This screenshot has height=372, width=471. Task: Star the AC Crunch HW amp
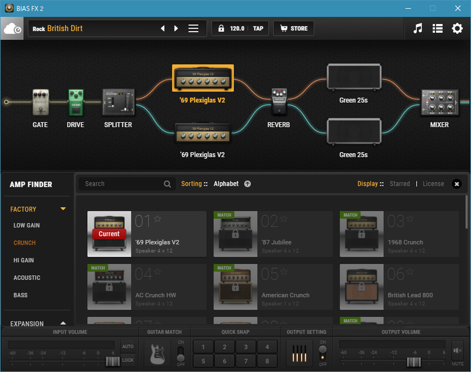157,272
